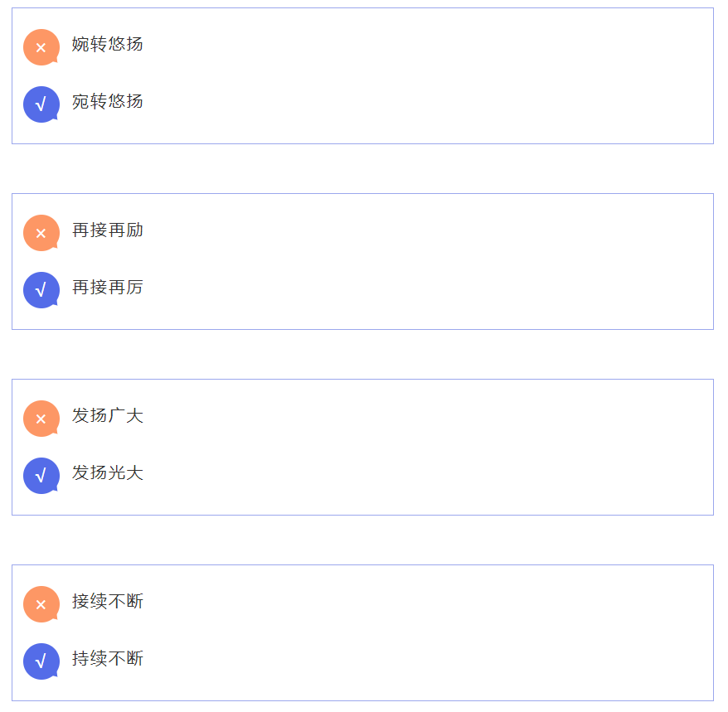Choose the right phrase 发扬光大
The height and width of the screenshot is (712, 728).
tap(108, 472)
